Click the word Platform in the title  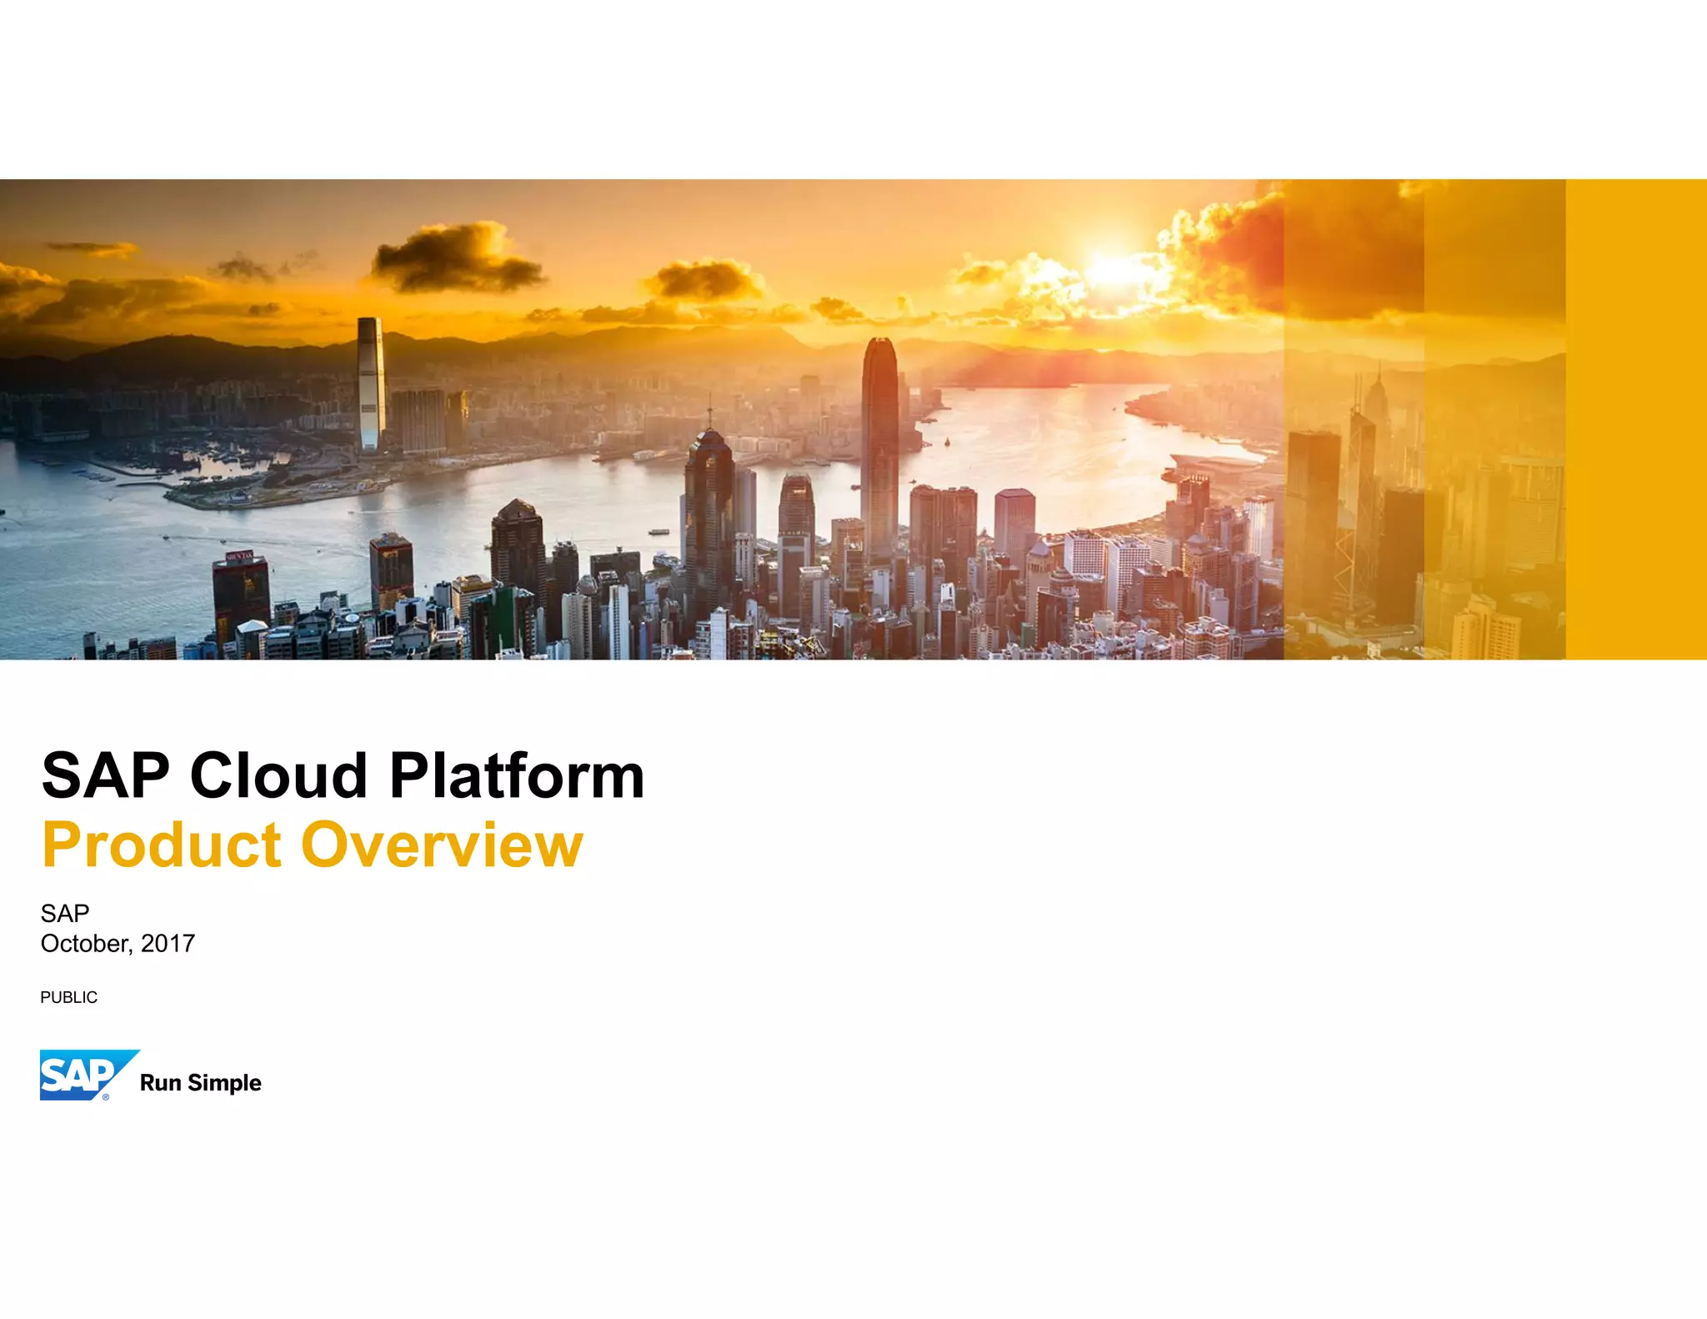(x=517, y=775)
